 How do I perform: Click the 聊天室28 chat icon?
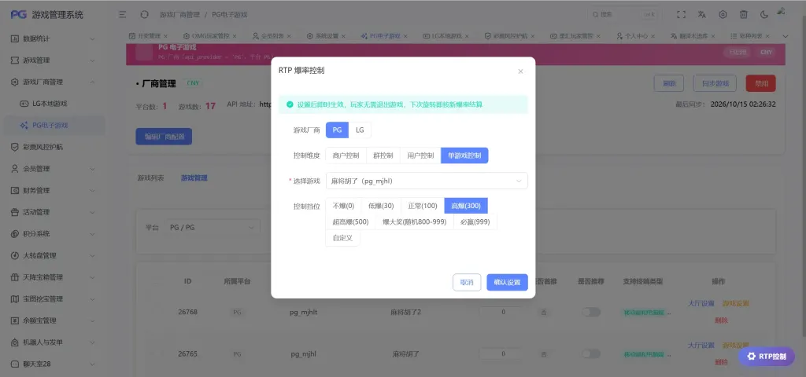point(15,364)
